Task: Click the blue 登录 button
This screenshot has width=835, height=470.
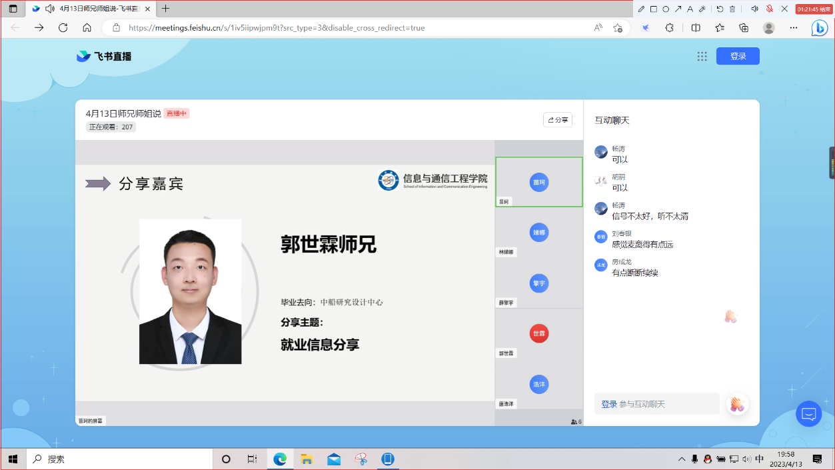Action: [738, 57]
